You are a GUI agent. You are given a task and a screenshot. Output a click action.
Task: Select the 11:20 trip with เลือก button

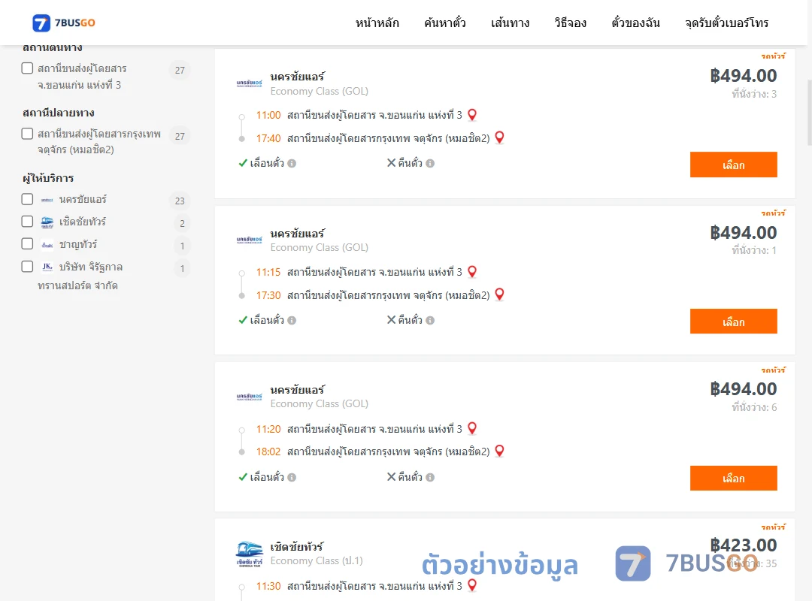[733, 479]
